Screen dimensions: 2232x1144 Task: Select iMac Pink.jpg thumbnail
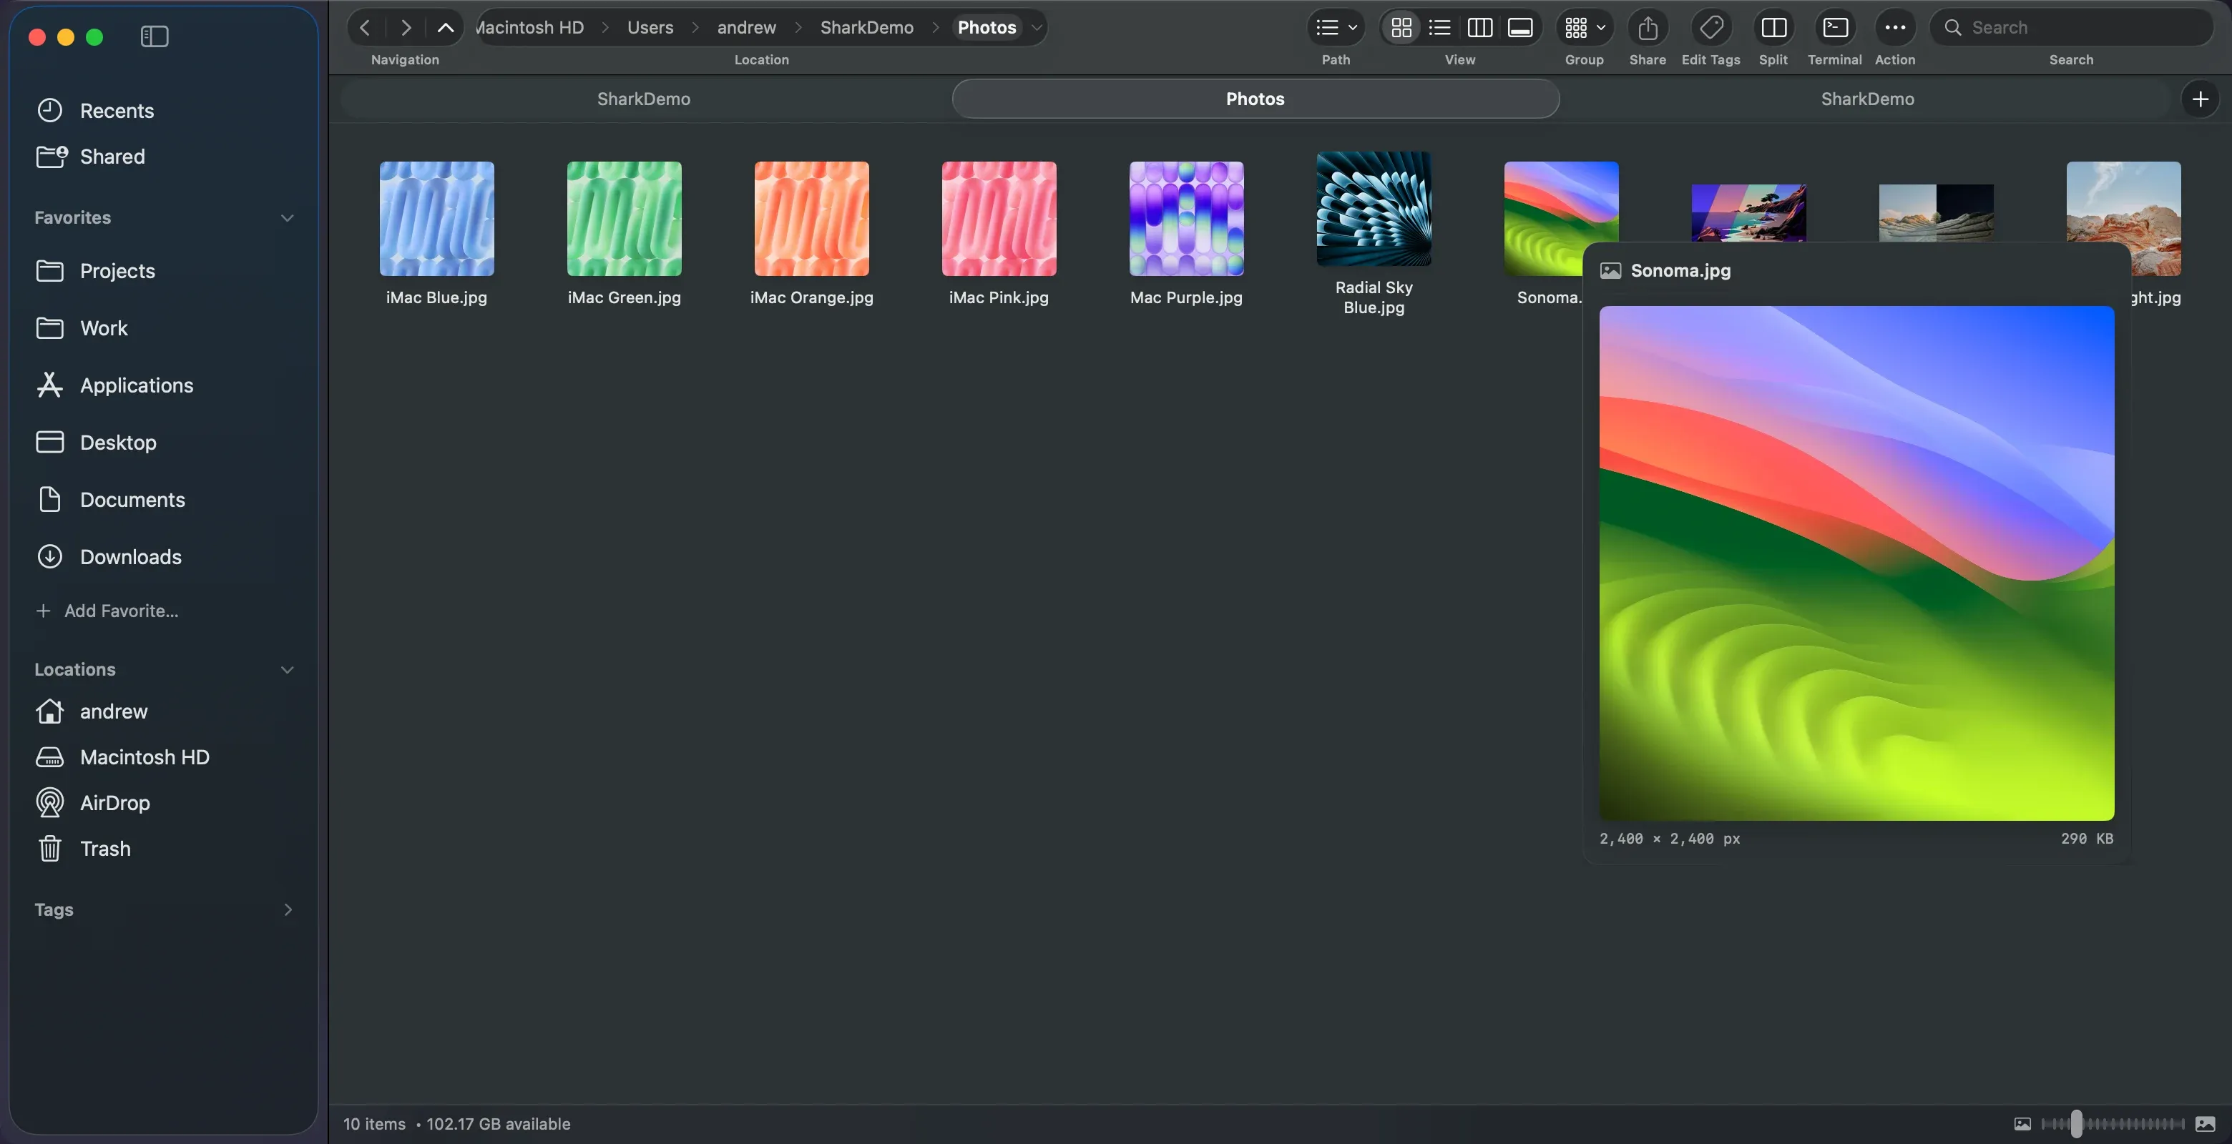(999, 219)
